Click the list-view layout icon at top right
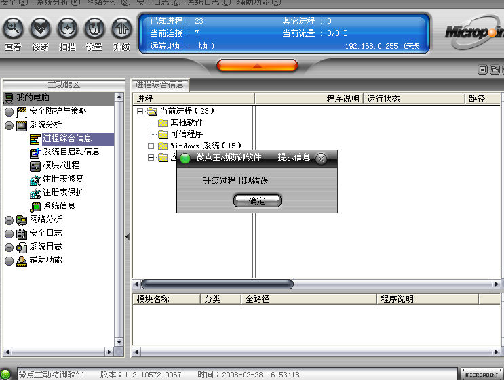The width and height of the screenshot is (504, 380). (482, 70)
